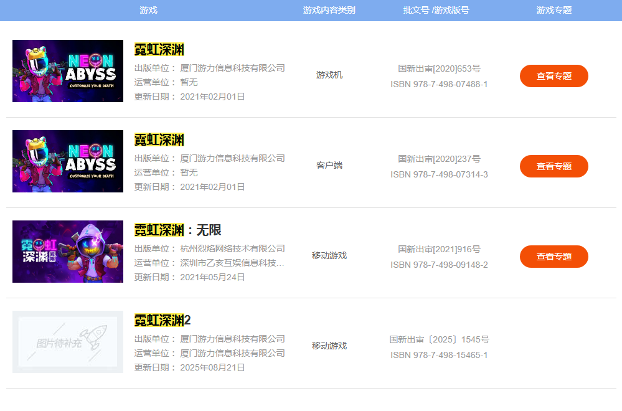Click the 游戏内容类别 column header
This screenshot has width=622, height=411.
pyautogui.click(x=329, y=11)
